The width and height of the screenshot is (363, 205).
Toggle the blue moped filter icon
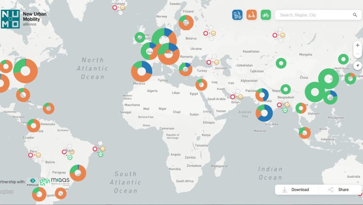click(237, 15)
